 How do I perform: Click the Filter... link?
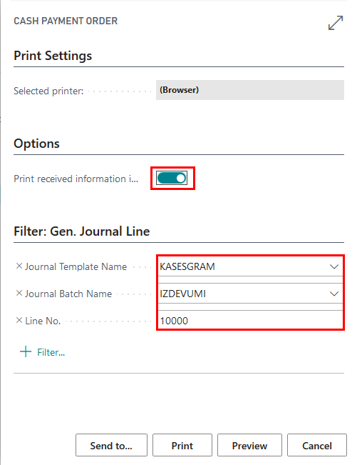point(51,352)
